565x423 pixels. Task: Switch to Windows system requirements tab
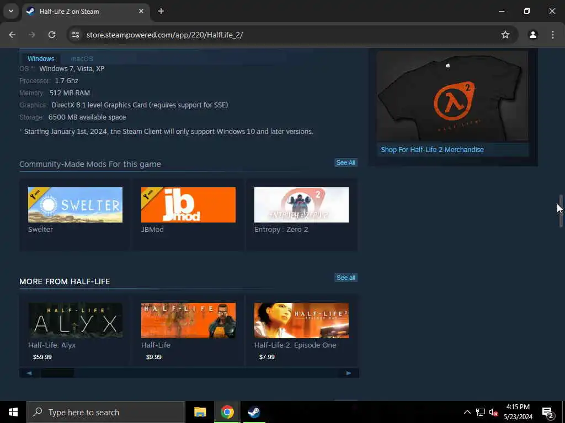coord(41,58)
